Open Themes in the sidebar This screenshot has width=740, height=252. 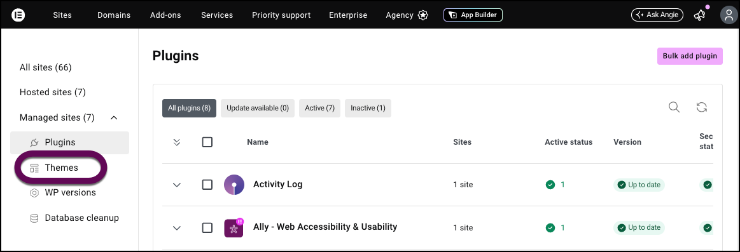(61, 168)
